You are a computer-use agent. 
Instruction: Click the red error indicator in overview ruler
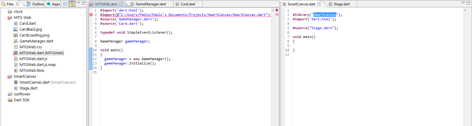[277, 10]
